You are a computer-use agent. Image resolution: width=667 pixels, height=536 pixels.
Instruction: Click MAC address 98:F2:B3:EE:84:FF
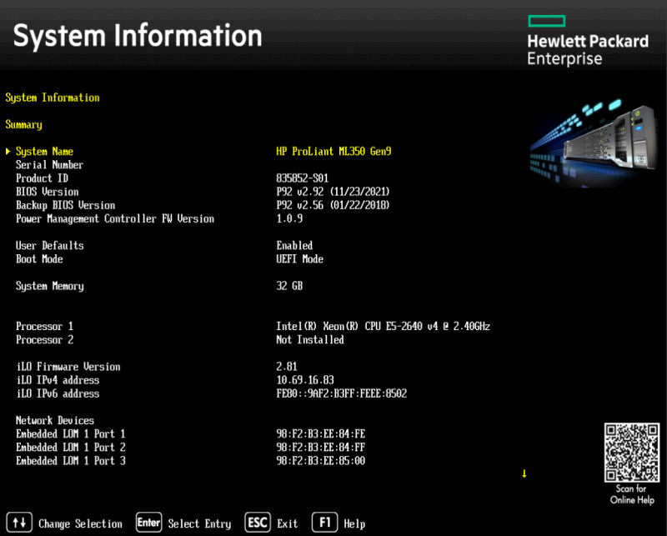pos(321,448)
